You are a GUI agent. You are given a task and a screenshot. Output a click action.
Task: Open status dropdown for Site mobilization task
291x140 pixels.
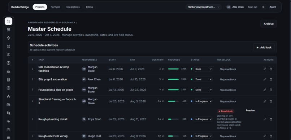203,69
